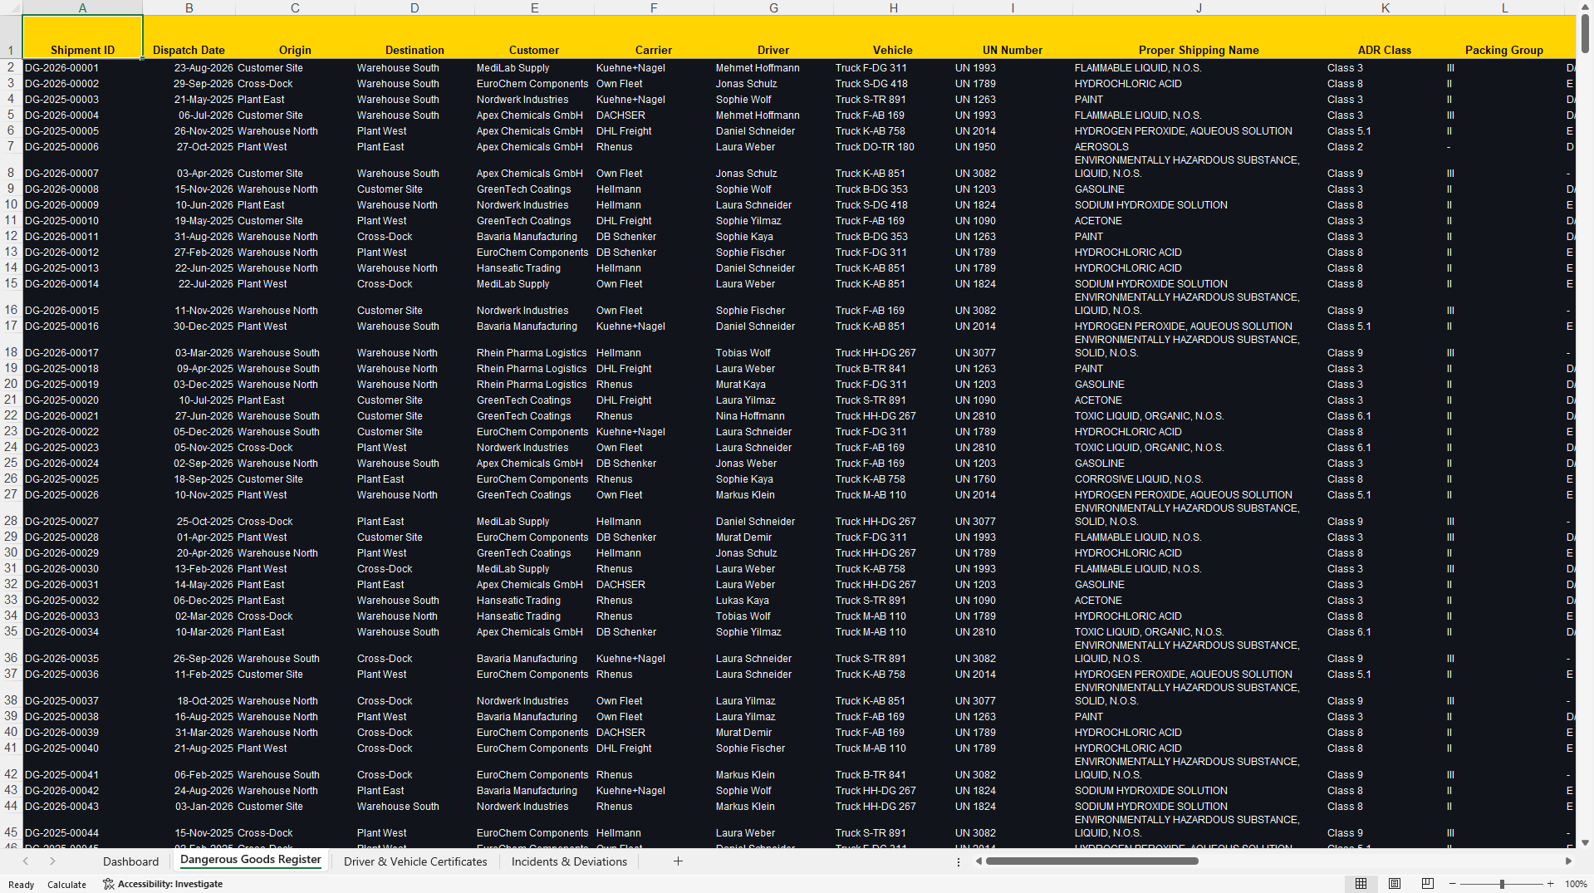
Task: Click right arrow of horizontal scrollbar
Action: tap(1568, 861)
